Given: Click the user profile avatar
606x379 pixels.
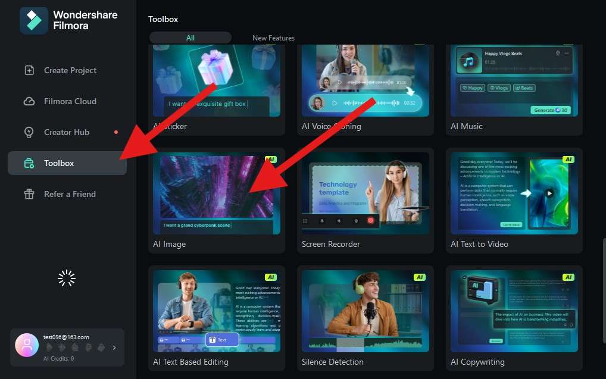Looking at the screenshot, I should [27, 345].
